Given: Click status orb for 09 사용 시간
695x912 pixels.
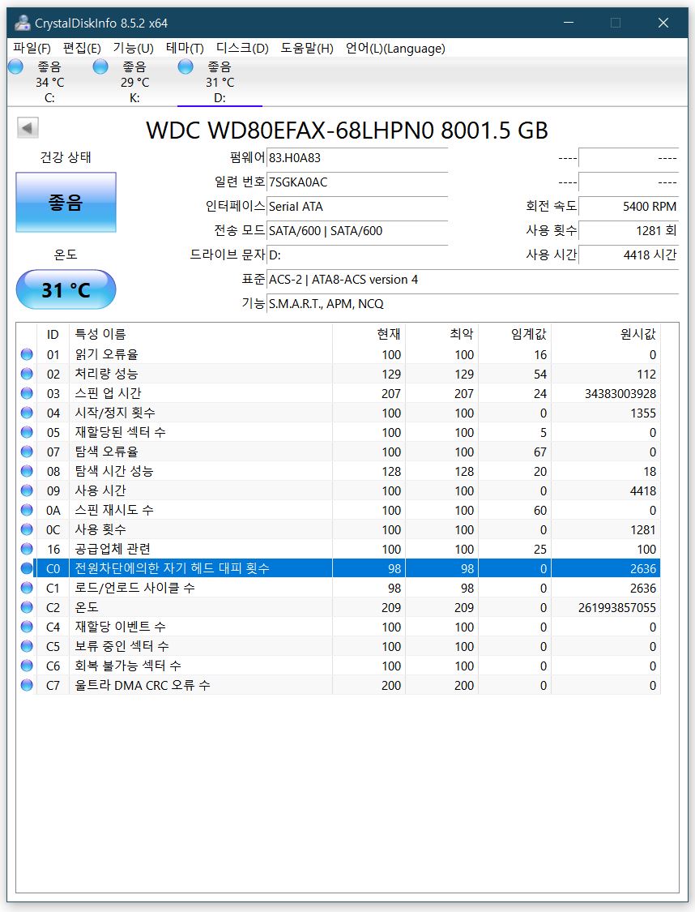Looking at the screenshot, I should (27, 490).
